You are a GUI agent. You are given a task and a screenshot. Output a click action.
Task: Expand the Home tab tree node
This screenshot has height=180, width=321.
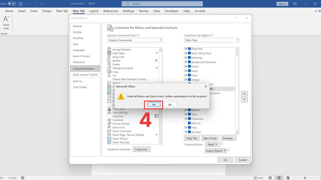point(186,66)
